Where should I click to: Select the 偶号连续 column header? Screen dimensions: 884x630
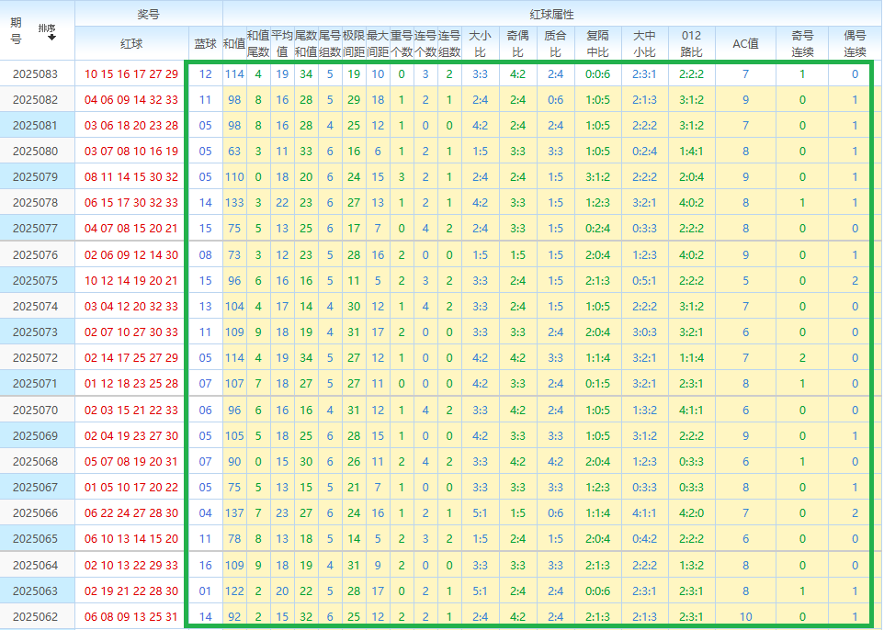[x=855, y=44]
